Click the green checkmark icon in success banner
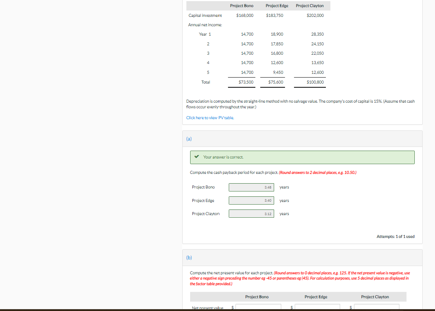Screen dimensions: 435x311 click(196, 157)
